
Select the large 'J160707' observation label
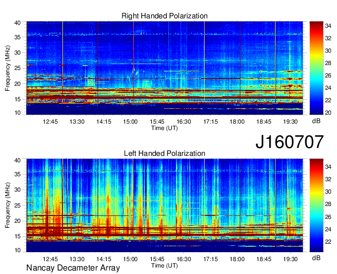tap(289, 142)
